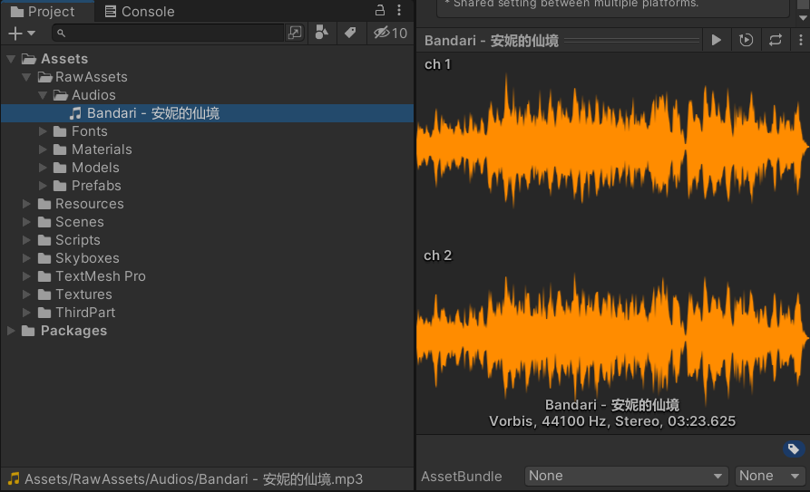
Task: Click the inspector scrollbar down arrow
Action: coord(803,18)
